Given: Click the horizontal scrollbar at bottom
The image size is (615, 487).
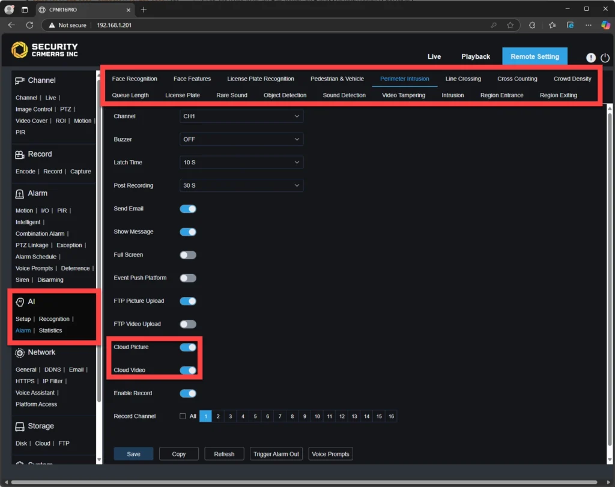Looking at the screenshot, I should pos(304,482).
